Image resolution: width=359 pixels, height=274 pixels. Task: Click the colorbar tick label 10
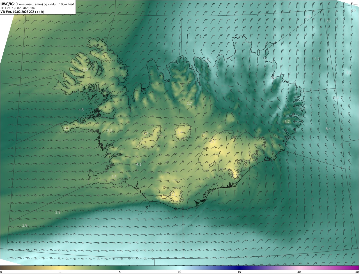point(179,272)
